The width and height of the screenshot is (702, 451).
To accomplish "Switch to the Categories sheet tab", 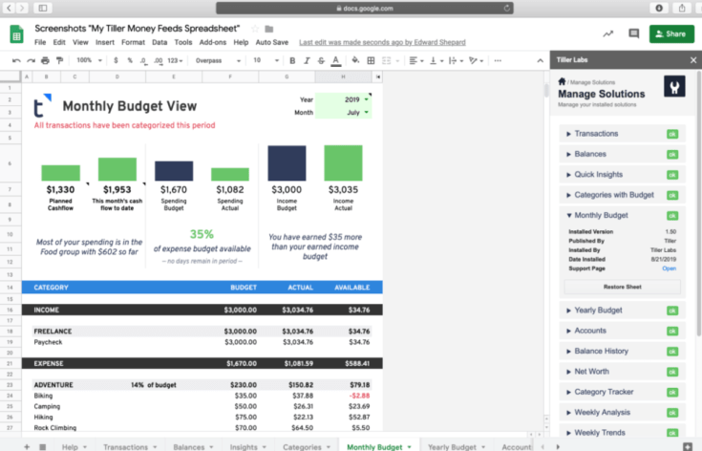I will coord(307,446).
